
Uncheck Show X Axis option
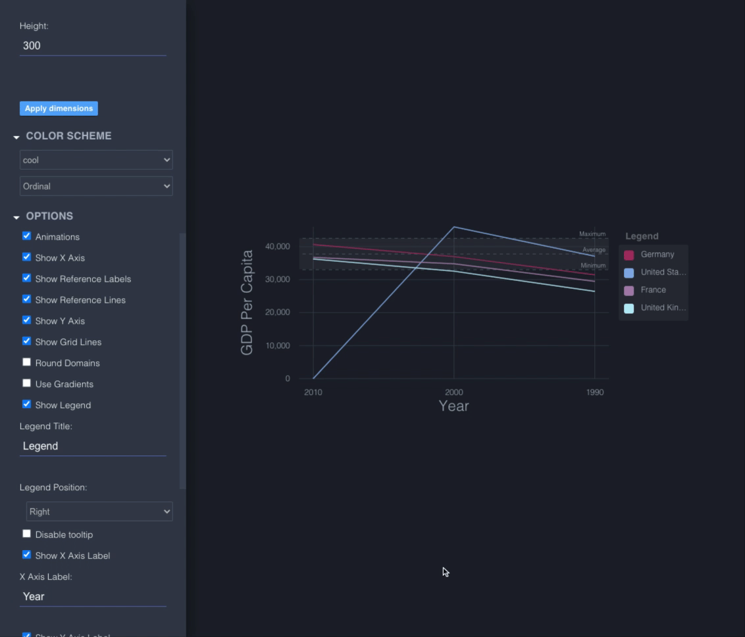(26, 257)
